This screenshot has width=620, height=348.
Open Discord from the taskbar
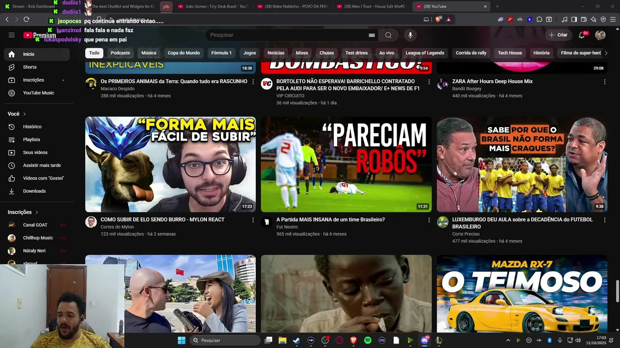click(x=425, y=340)
